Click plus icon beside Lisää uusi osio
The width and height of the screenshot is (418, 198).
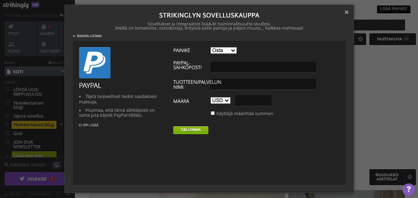point(8,155)
